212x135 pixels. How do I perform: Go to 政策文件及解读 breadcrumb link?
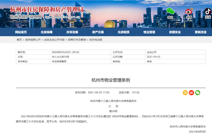click(77, 40)
